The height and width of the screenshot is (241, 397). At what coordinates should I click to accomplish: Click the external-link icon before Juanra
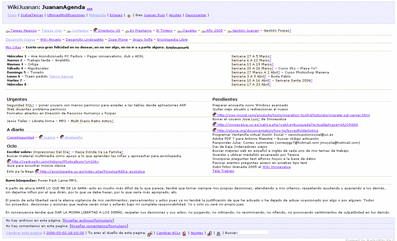pos(41,137)
